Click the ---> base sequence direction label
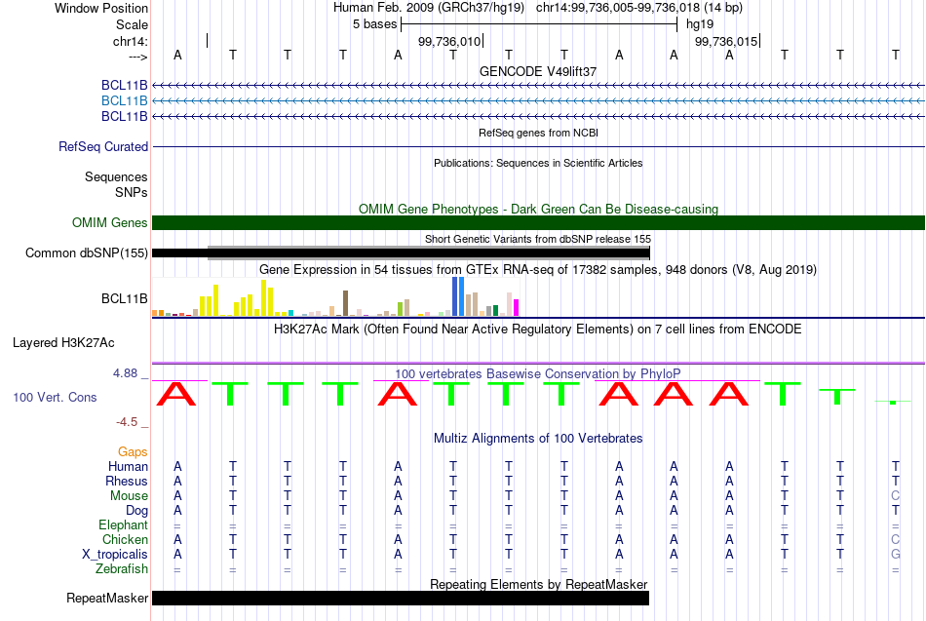The image size is (926, 621). click(137, 57)
